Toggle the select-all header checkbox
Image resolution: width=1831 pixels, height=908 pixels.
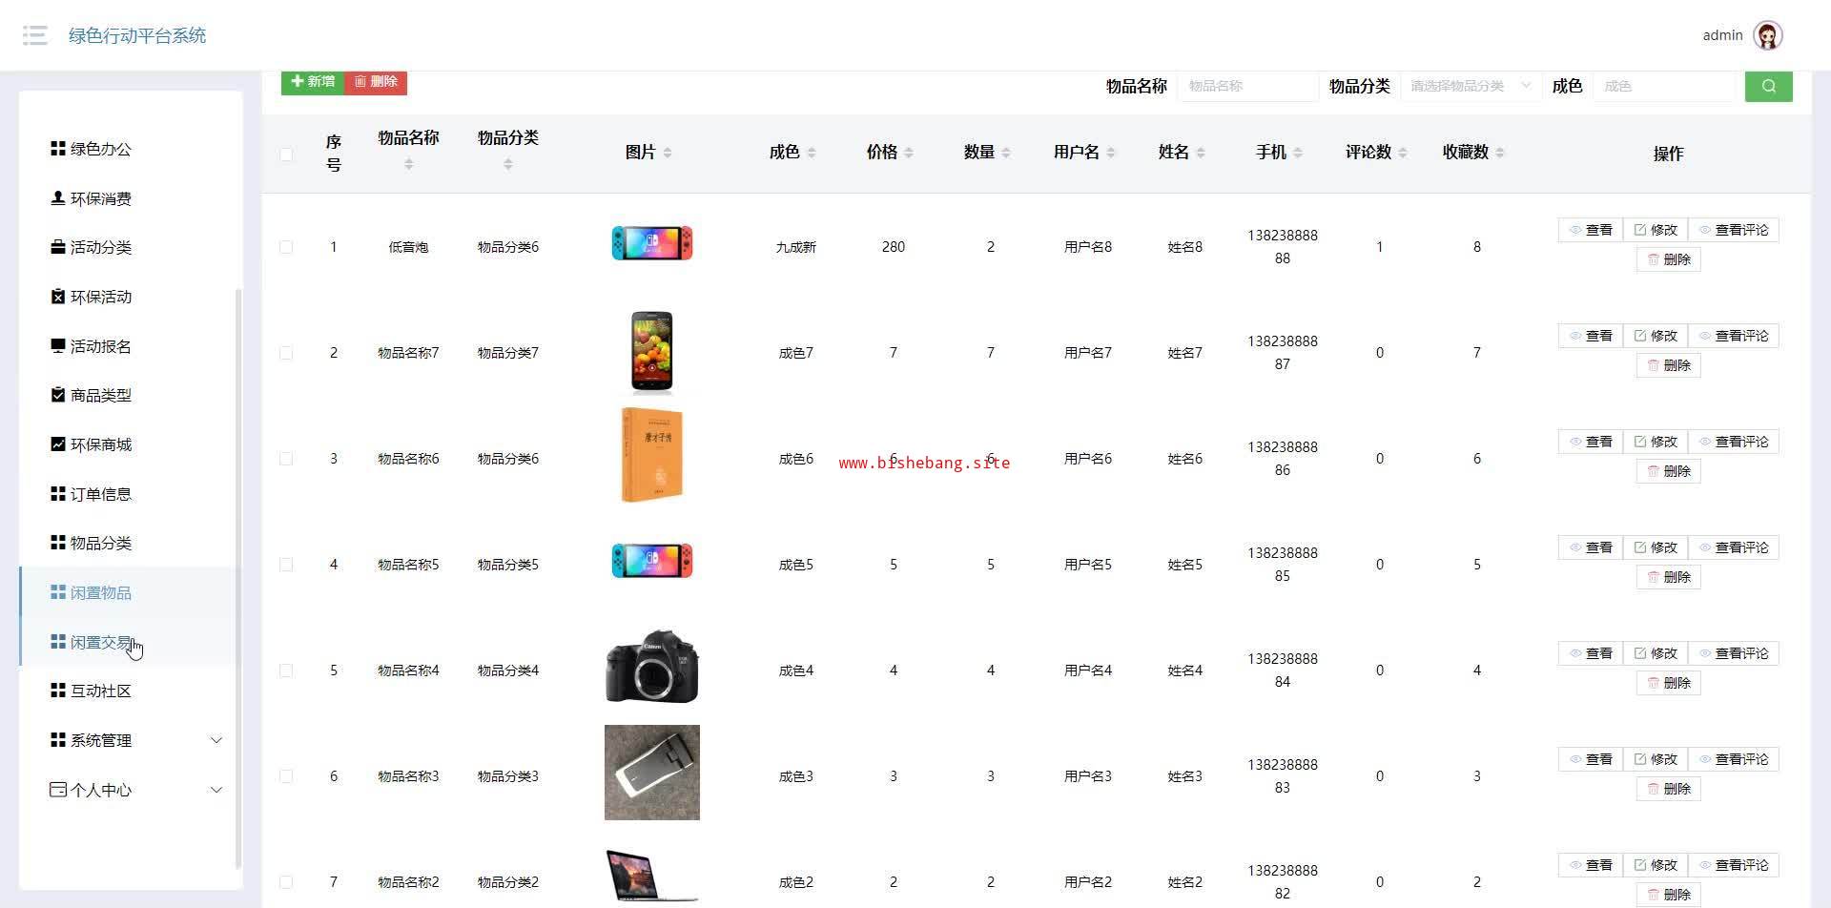point(286,154)
